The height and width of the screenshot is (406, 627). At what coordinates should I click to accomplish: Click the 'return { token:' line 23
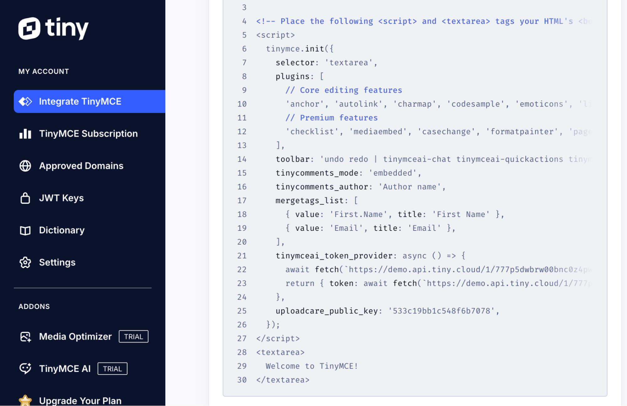[x=438, y=284]
